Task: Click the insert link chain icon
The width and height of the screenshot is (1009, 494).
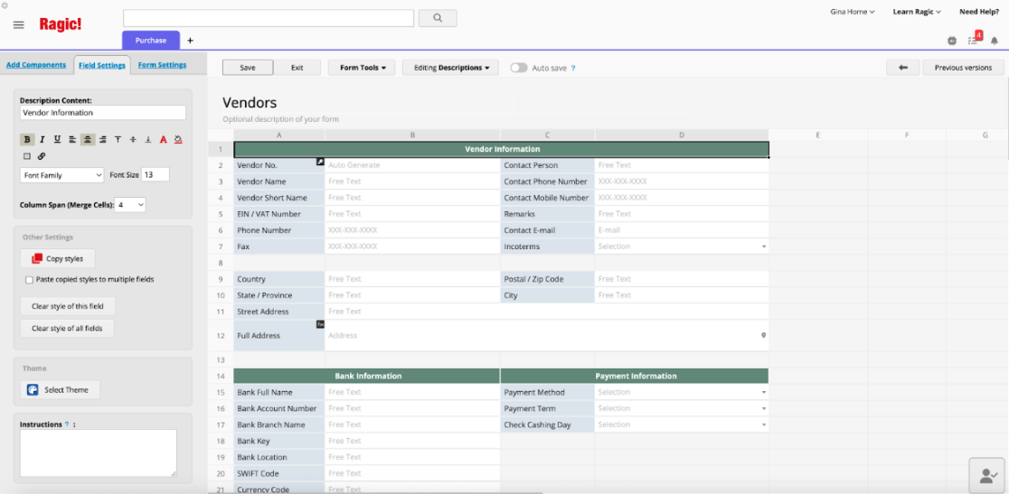Action: coord(42,156)
